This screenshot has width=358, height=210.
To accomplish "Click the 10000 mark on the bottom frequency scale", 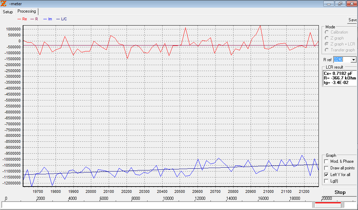I will (x=168, y=198).
